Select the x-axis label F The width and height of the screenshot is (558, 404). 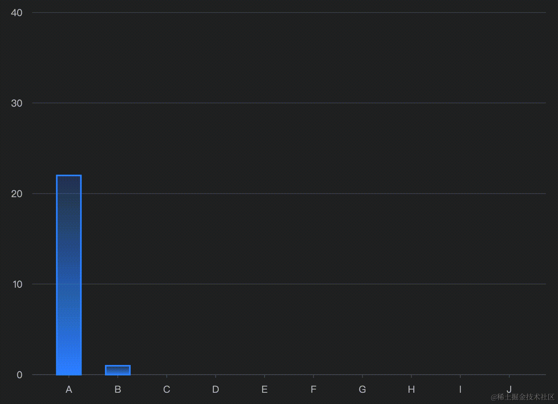[x=314, y=390]
